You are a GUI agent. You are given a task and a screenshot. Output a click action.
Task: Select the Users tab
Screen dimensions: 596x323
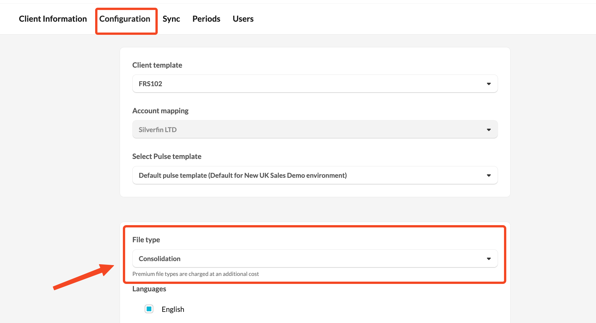[x=243, y=19]
